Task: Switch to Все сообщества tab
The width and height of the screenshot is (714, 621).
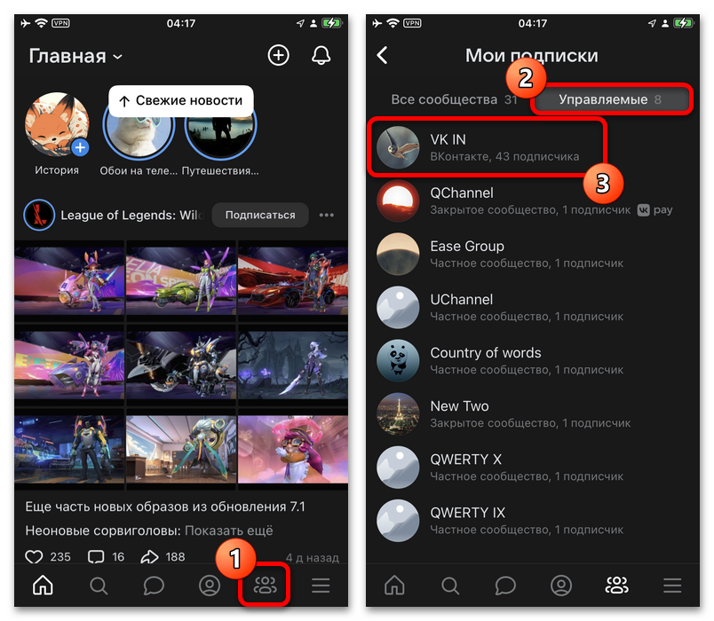Action: click(454, 99)
